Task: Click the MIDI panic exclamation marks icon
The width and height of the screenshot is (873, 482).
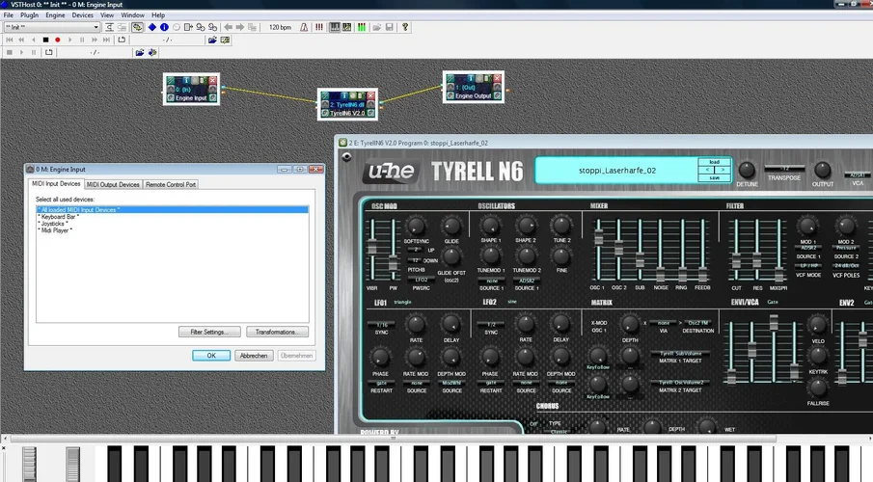Action: click(318, 27)
